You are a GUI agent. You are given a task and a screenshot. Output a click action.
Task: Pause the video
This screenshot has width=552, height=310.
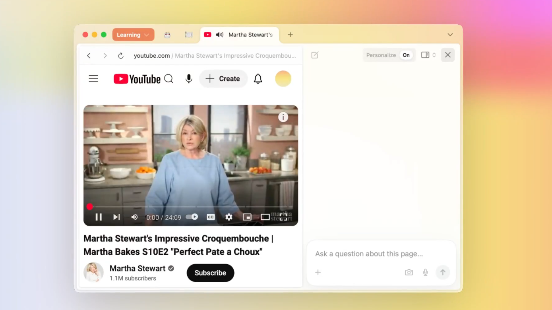(99, 217)
